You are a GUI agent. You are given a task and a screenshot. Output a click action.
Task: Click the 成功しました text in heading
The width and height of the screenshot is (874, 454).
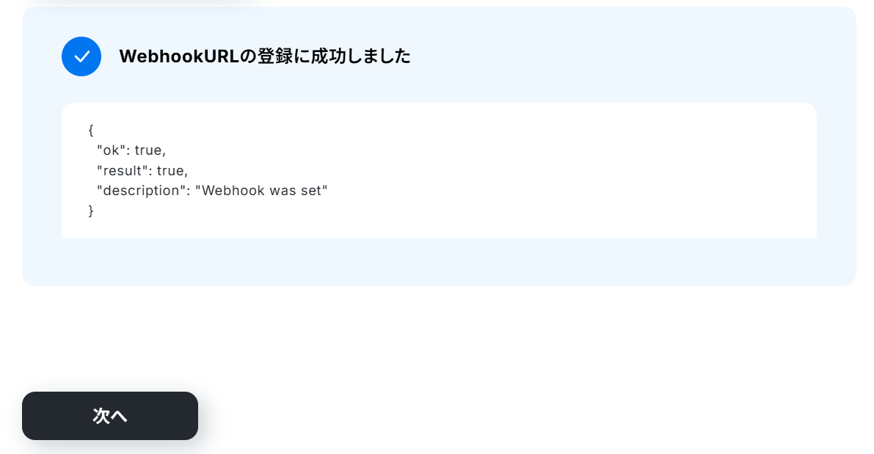(360, 56)
